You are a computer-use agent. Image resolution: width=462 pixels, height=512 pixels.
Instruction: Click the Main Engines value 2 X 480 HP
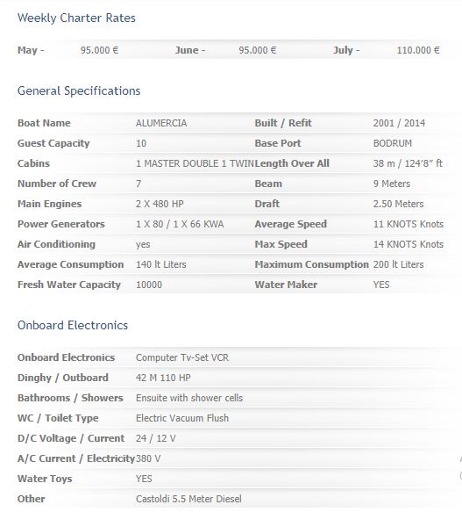[x=160, y=204]
